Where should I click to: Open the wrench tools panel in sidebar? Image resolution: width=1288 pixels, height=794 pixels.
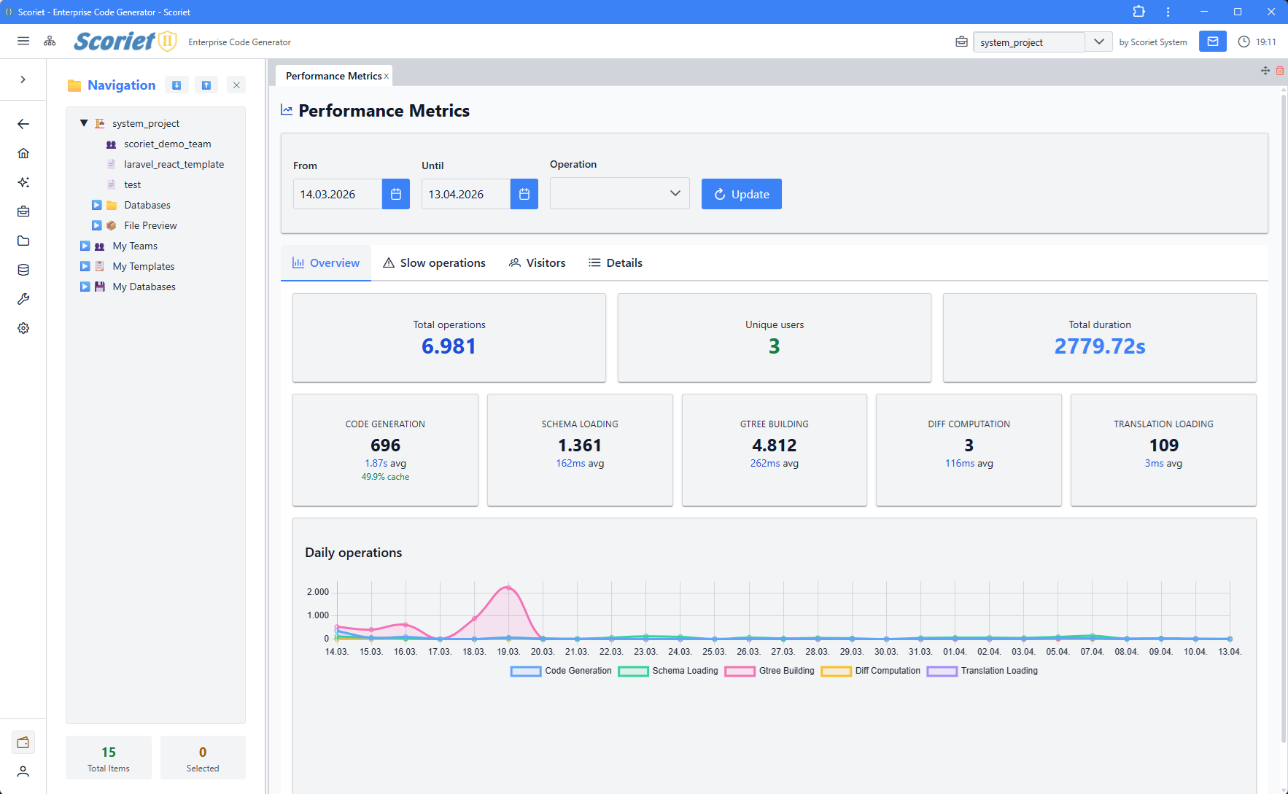(x=23, y=298)
